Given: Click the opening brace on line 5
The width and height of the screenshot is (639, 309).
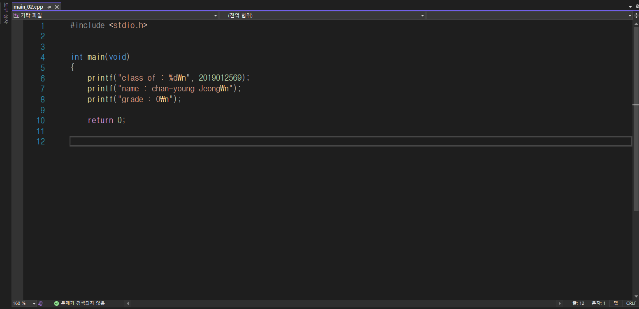Looking at the screenshot, I should click(72, 67).
